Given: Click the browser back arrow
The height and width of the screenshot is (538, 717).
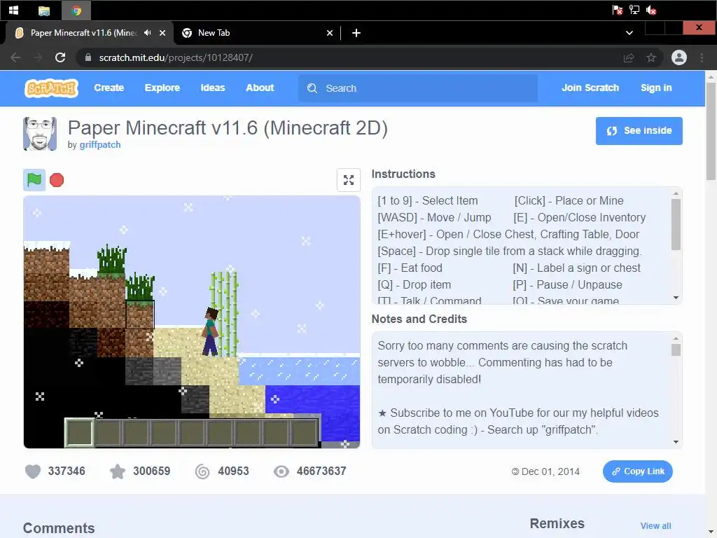Looking at the screenshot, I should coord(15,57).
